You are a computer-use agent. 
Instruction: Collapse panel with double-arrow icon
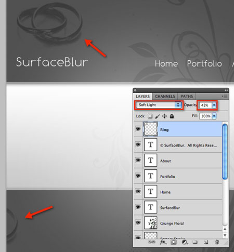tap(226, 90)
